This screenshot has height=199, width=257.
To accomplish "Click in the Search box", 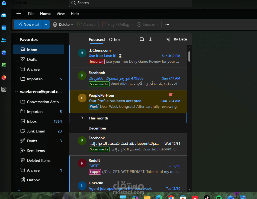I will 130,3.
